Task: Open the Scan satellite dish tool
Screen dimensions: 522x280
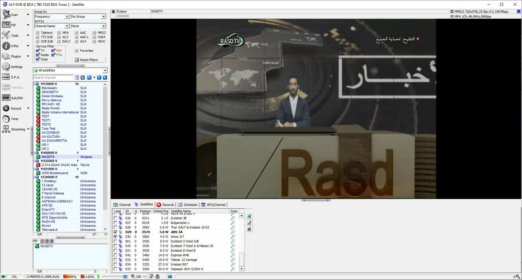Action: coord(6,15)
